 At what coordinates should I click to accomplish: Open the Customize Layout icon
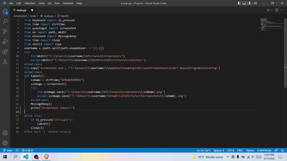pyautogui.click(x=255, y=3)
